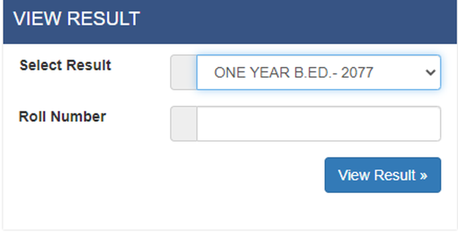458x240 pixels.
Task: Click the Select Result label
Action: tap(65, 65)
